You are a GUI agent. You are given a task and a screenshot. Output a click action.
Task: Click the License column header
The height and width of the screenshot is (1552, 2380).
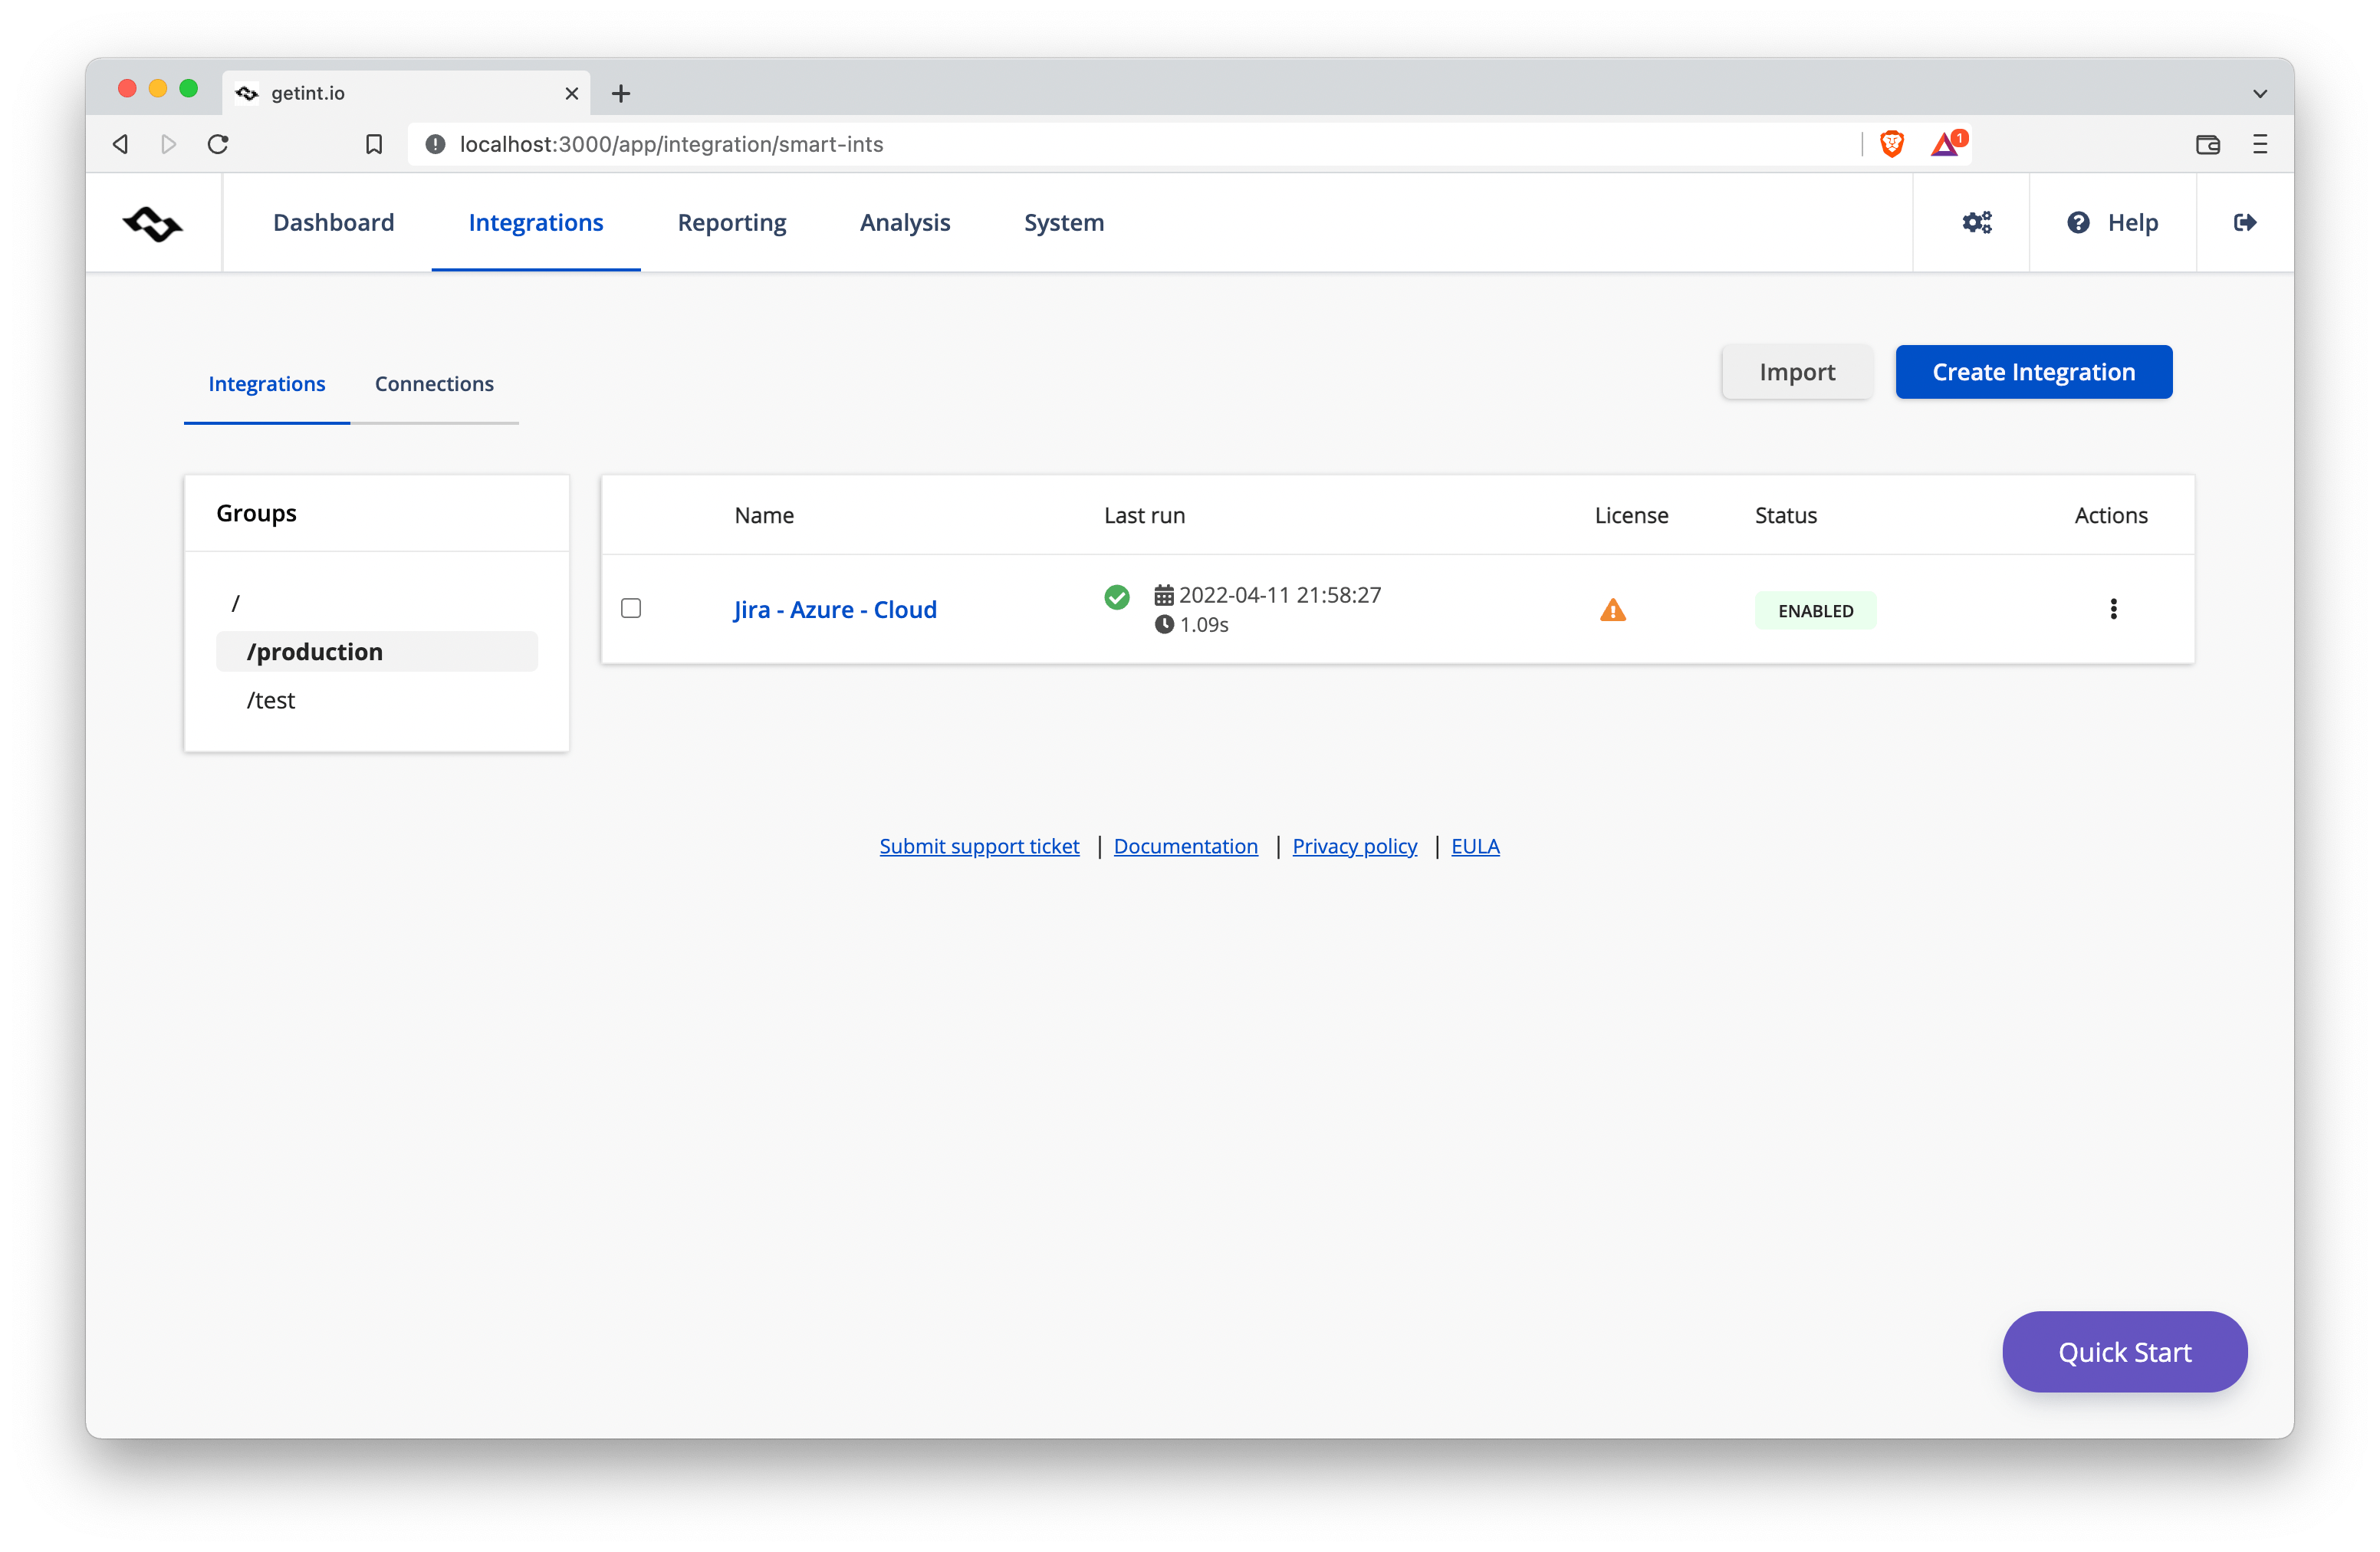(1631, 515)
